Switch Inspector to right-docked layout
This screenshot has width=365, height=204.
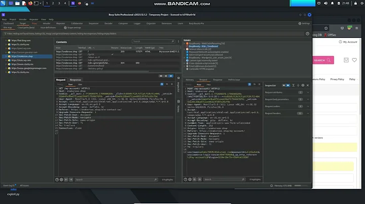click(288, 85)
